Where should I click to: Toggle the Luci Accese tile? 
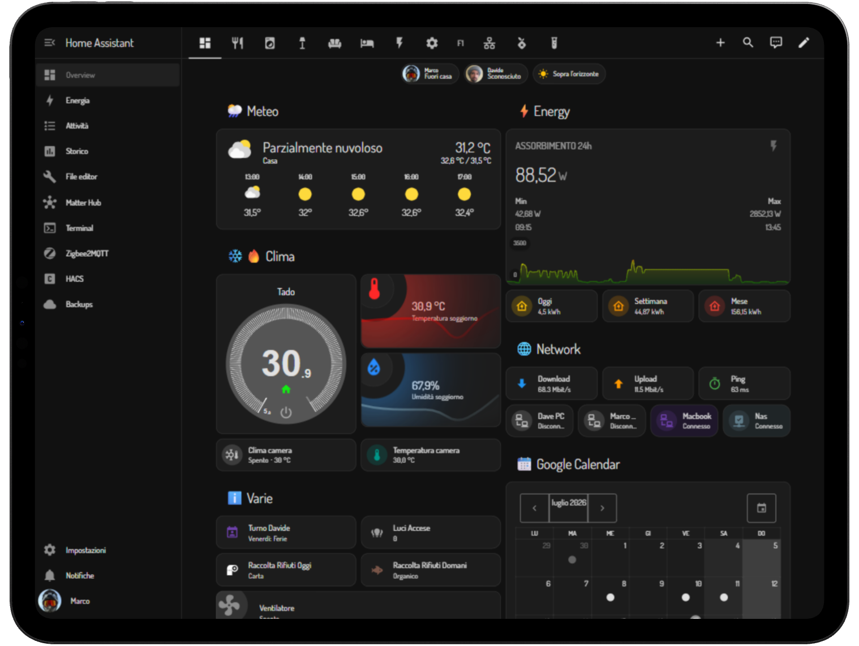431,532
